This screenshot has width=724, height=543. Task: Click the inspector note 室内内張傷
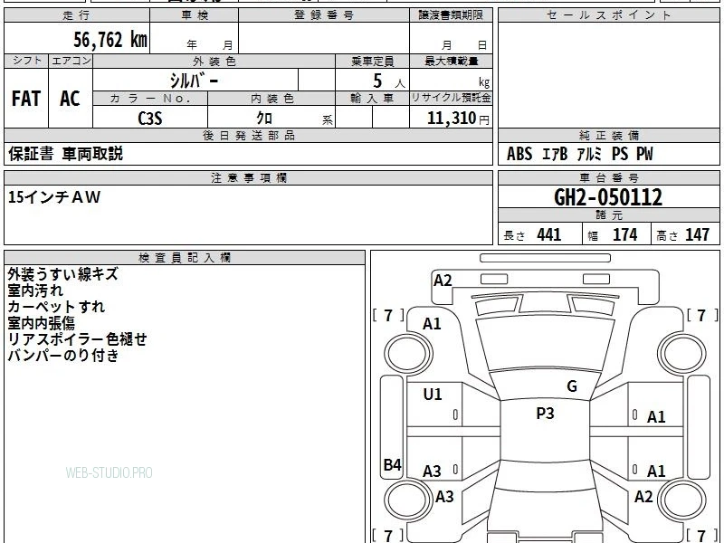click(x=41, y=323)
